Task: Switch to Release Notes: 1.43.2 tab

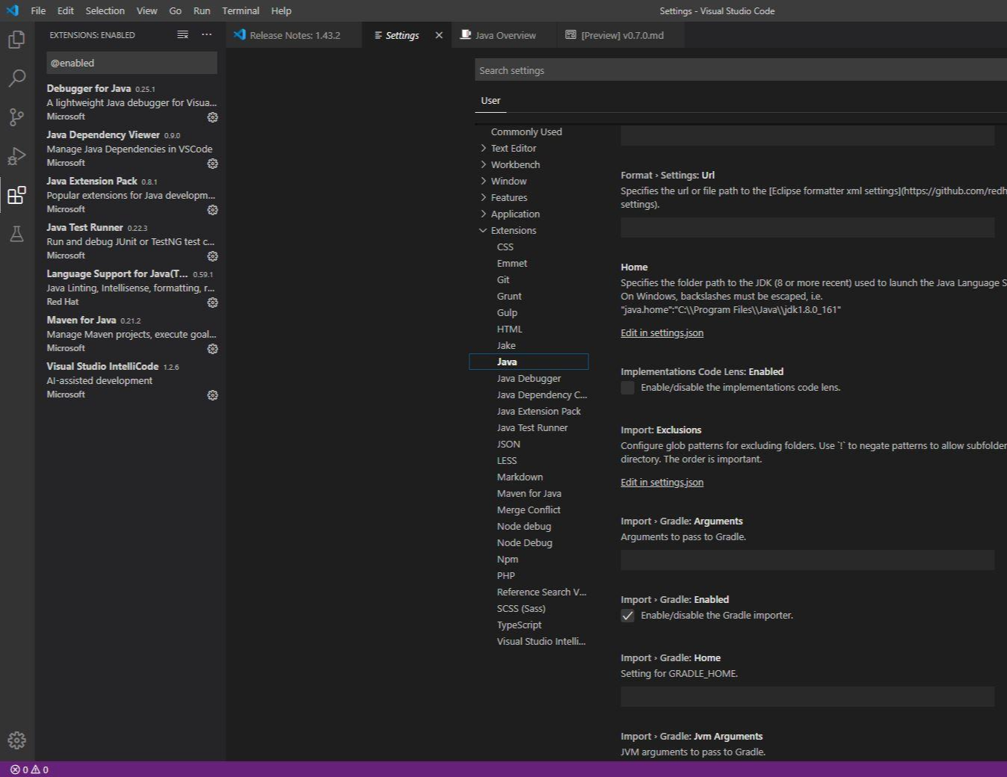Action: pos(295,35)
